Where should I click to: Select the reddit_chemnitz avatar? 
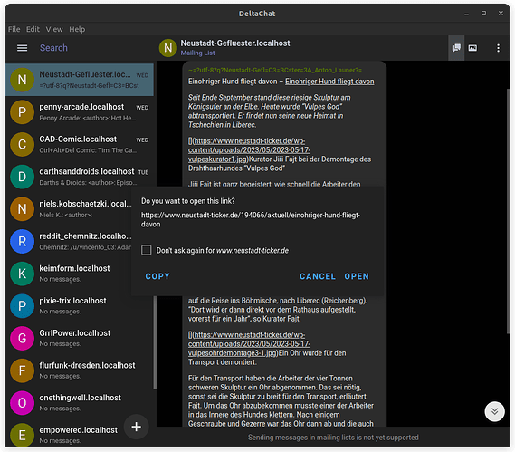coord(22,241)
